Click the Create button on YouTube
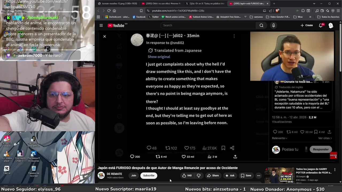This screenshot has width=342, height=192. 306,25
